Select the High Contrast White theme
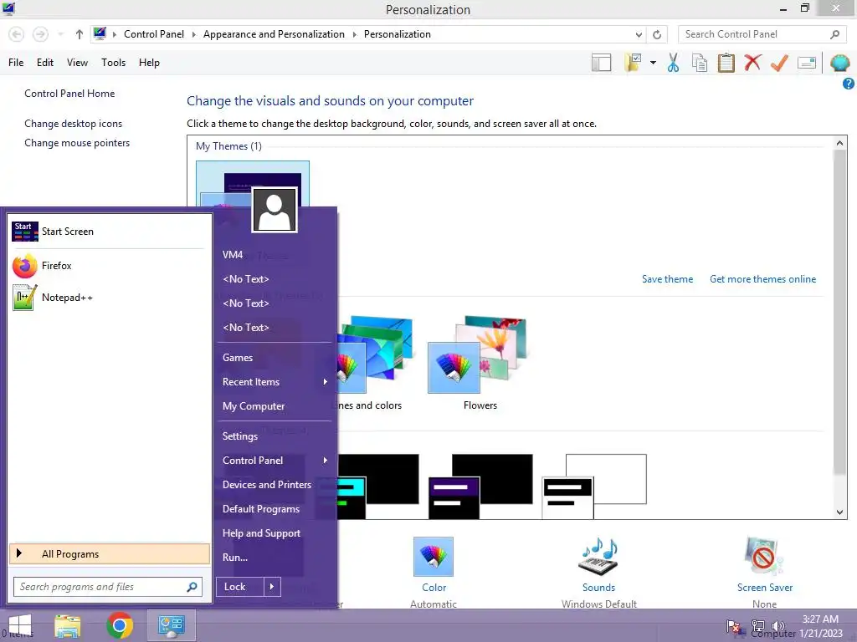857x642 pixels. click(x=595, y=486)
